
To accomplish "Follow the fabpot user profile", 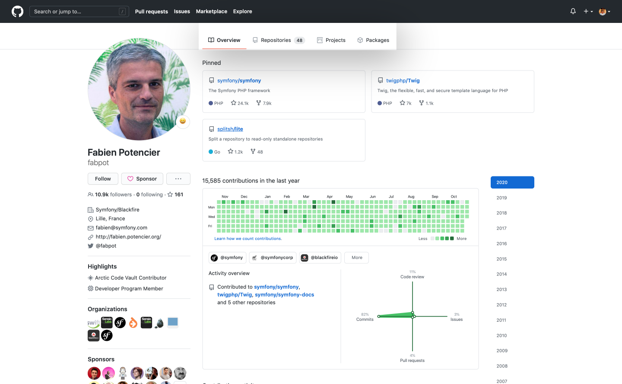I will pyautogui.click(x=103, y=179).
